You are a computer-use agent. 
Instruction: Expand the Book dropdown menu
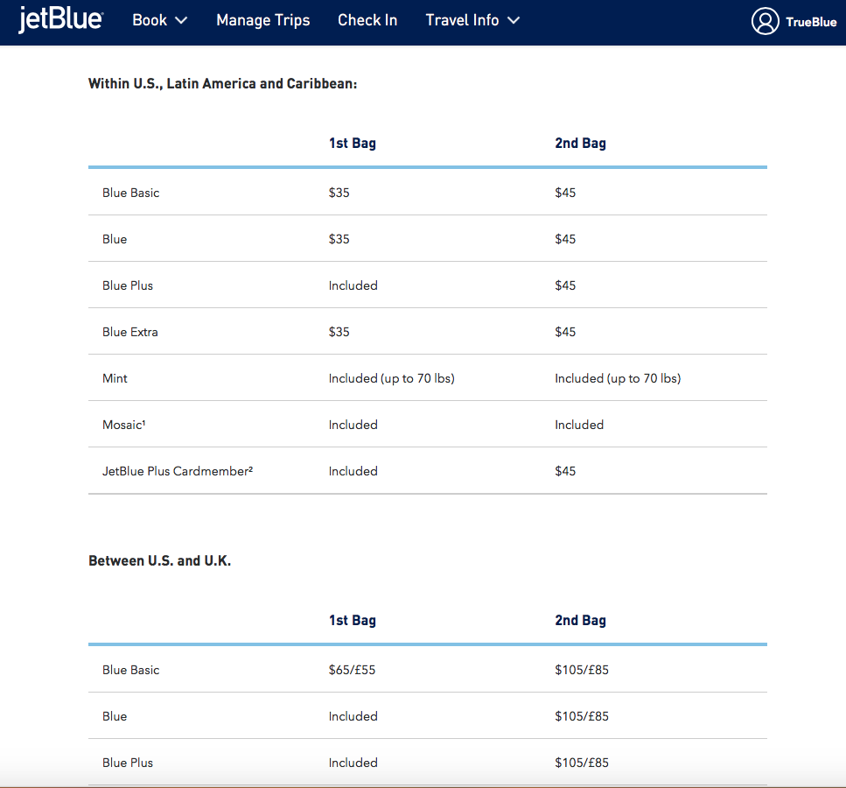point(160,20)
